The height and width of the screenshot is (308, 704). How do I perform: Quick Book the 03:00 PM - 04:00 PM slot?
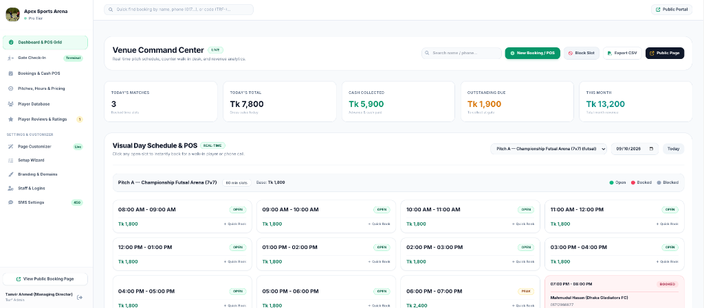[x=668, y=261]
